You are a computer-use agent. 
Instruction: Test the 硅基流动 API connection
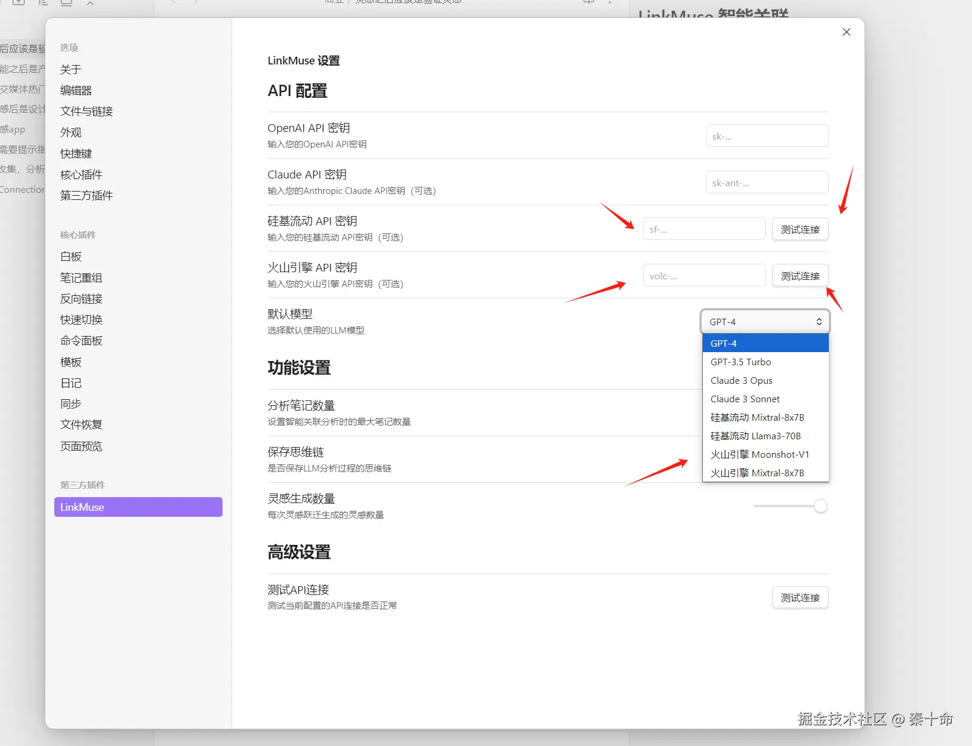800,229
